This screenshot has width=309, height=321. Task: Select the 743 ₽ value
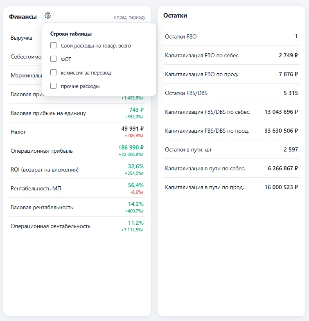(x=136, y=110)
